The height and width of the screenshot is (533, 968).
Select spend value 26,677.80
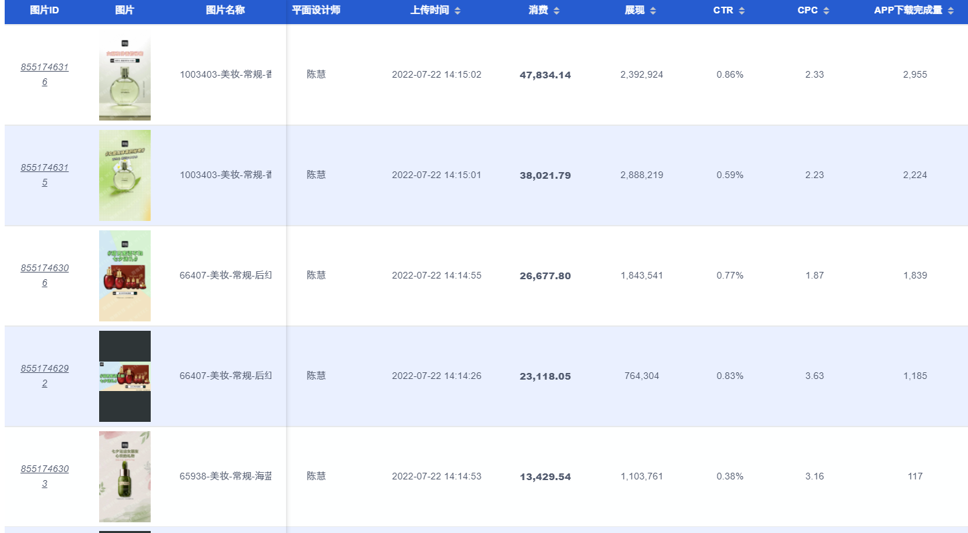pyautogui.click(x=545, y=276)
